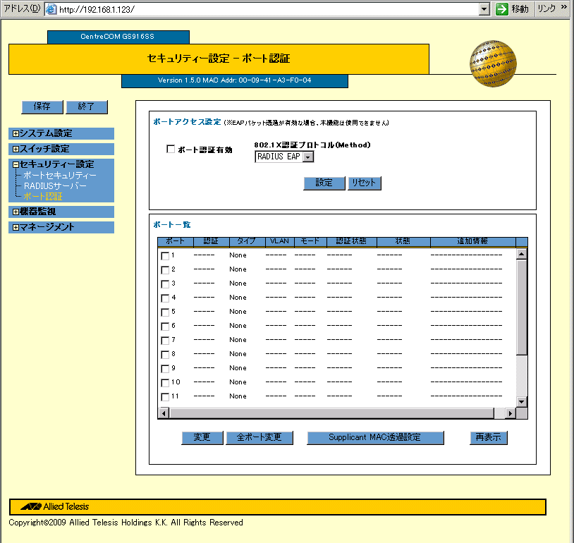
Task: Click the golden globe logo
Action: pos(493,63)
